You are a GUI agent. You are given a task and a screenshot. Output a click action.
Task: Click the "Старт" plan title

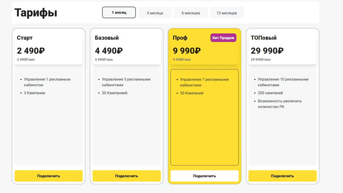(25, 38)
